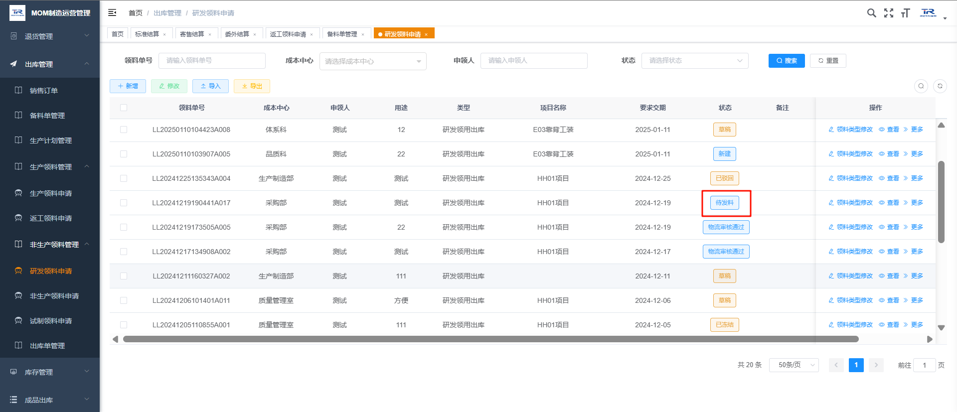957x412 pixels.
Task: Collapse the 非生产领料管理 submenu
Action: click(50, 245)
